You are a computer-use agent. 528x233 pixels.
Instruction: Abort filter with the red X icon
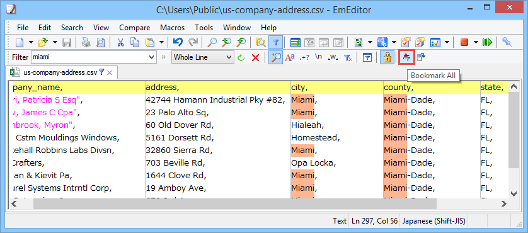coord(256,57)
